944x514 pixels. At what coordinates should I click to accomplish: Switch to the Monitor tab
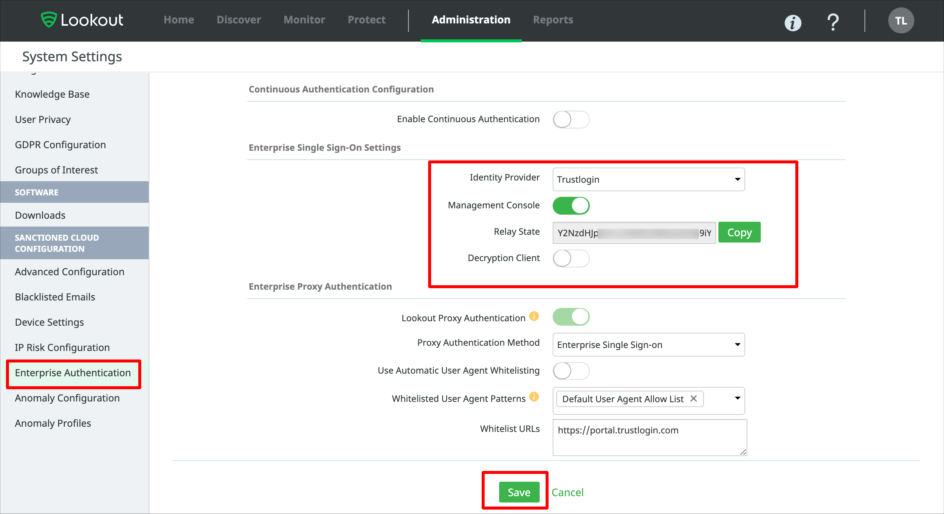point(304,20)
